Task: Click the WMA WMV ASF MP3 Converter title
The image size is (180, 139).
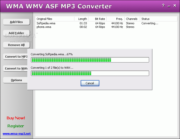Action: tap(59, 6)
